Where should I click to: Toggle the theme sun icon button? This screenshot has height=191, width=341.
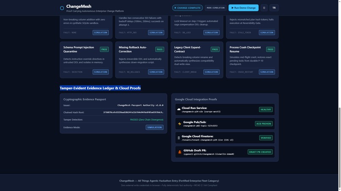pos(264,8)
